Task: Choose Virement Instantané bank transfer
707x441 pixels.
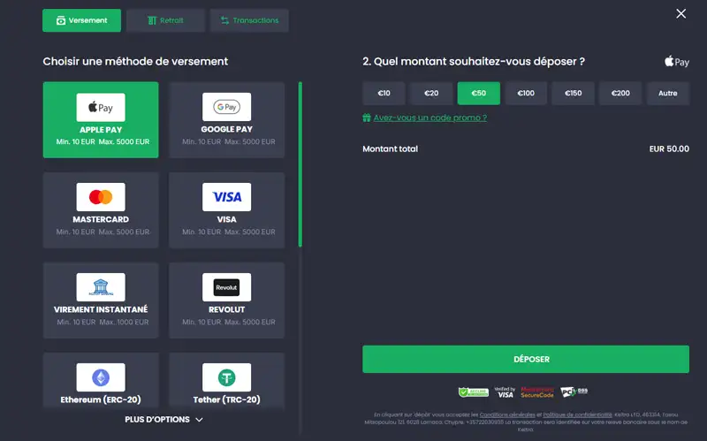Action: coord(101,300)
